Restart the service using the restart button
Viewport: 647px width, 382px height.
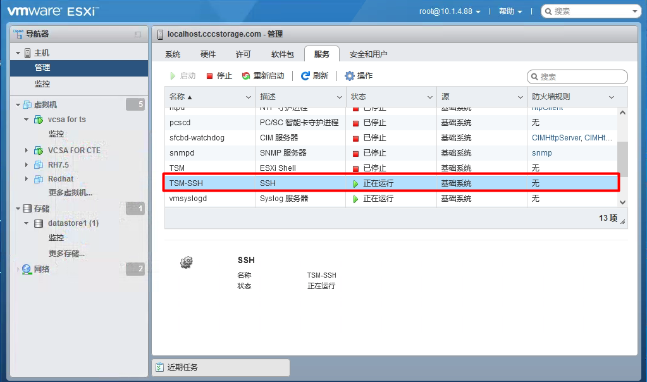[263, 76]
